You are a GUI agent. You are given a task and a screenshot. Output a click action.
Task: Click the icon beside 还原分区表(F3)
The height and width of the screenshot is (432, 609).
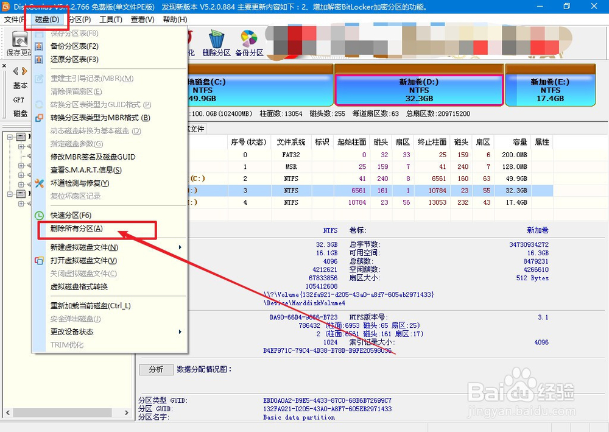point(39,60)
